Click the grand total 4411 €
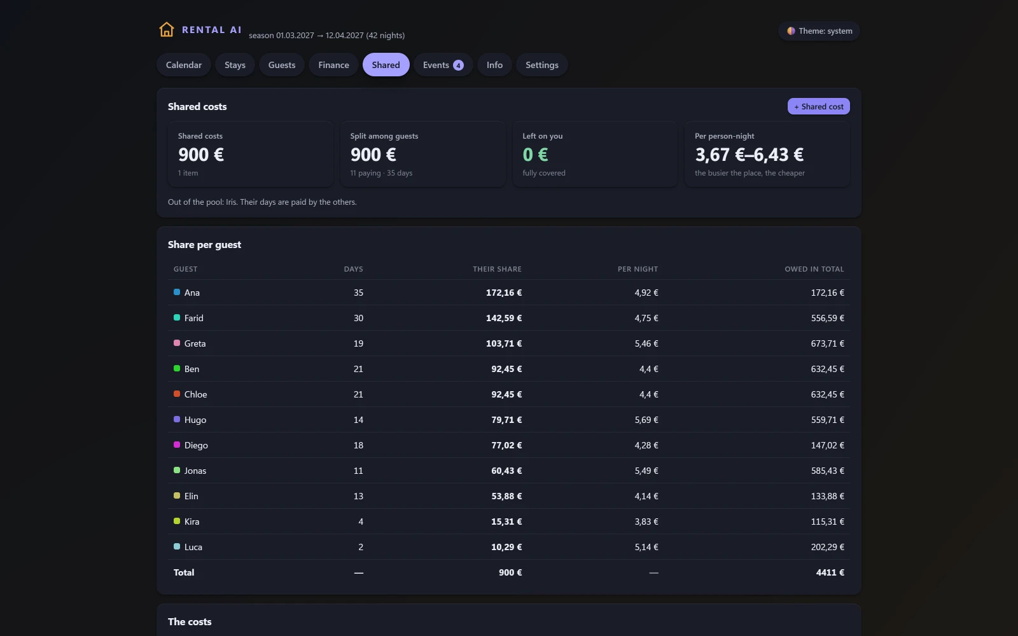 click(830, 572)
